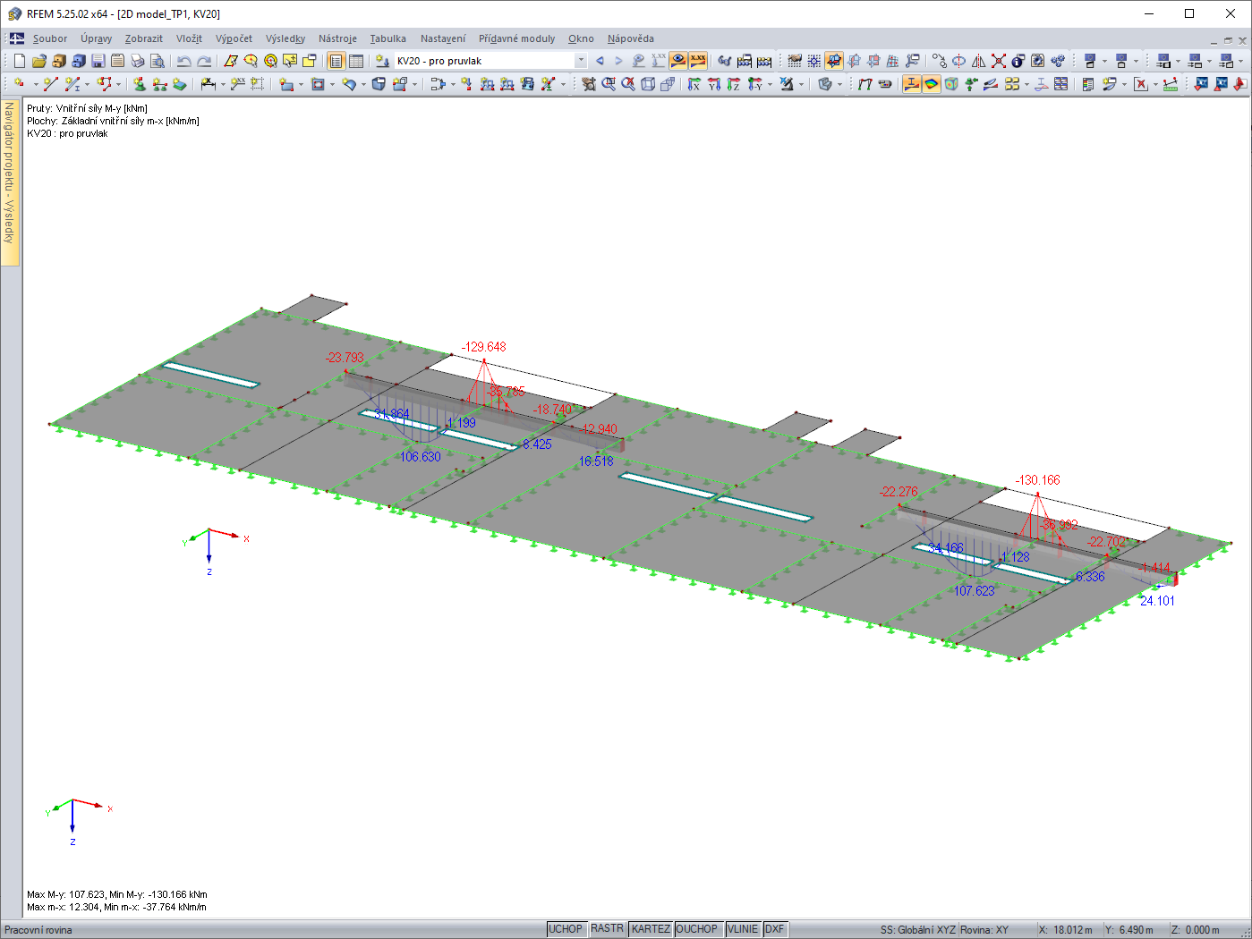Open the RFEM application icon in title bar
This screenshot has width=1252, height=939.
pos(13,13)
